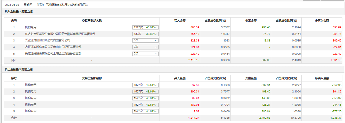
Task: Open the 0次 badge beside 兴业证券内蒙古分公司
Action: [146, 41]
